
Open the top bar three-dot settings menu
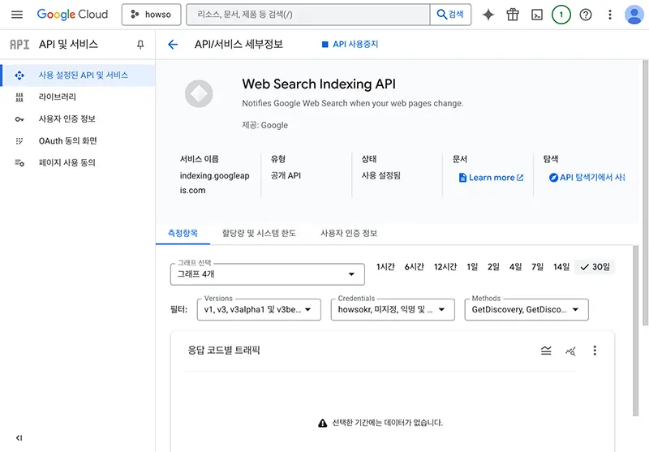tap(610, 15)
